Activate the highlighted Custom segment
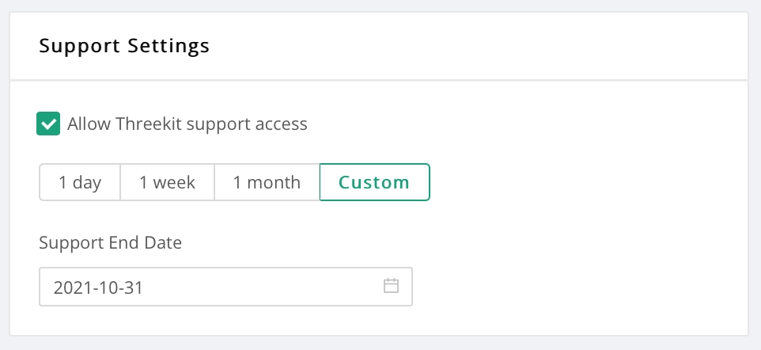Image resolution: width=761 pixels, height=350 pixels. pos(374,182)
